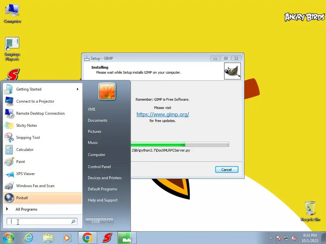The width and height of the screenshot is (326, 244).
Task: Maximize the GIMP Setup window
Action: 226,58
